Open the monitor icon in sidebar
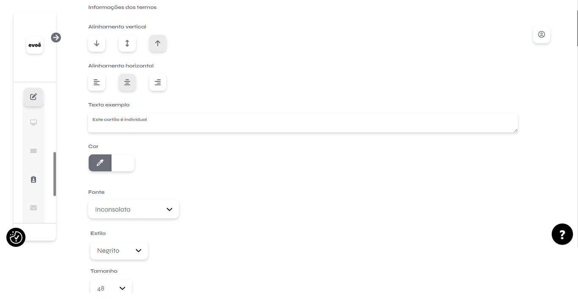 point(34,123)
